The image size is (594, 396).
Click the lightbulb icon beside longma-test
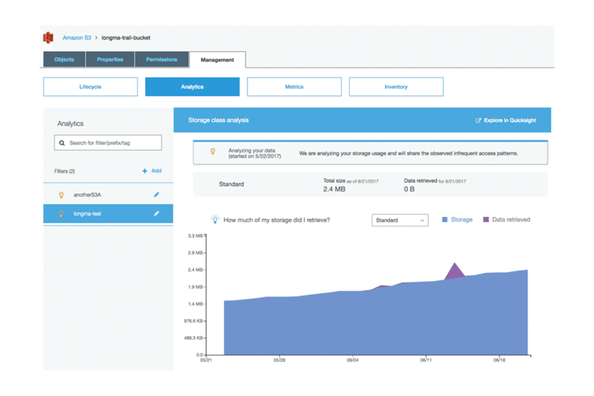pyautogui.click(x=61, y=214)
